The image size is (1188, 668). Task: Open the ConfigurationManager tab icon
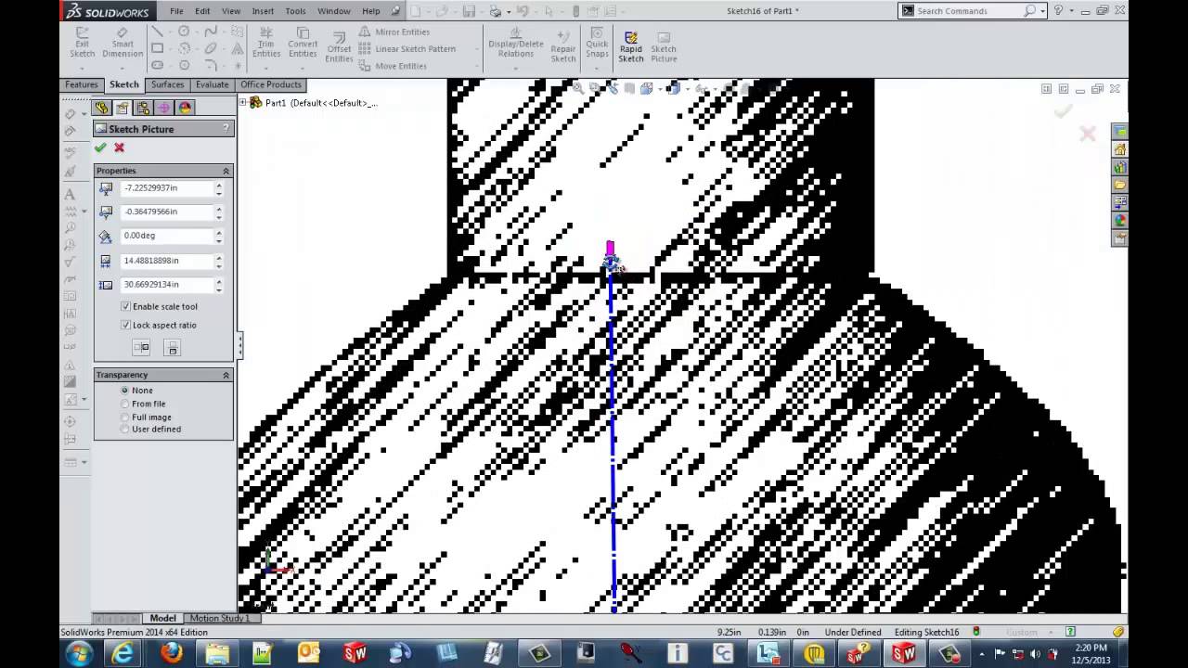143,108
